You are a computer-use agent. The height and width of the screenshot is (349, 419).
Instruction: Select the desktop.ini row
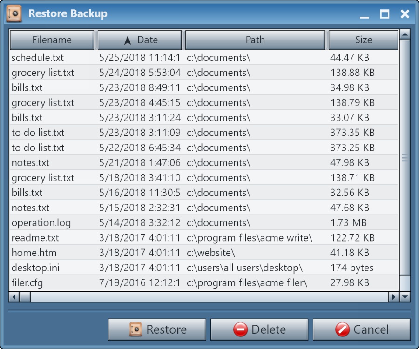(203, 268)
